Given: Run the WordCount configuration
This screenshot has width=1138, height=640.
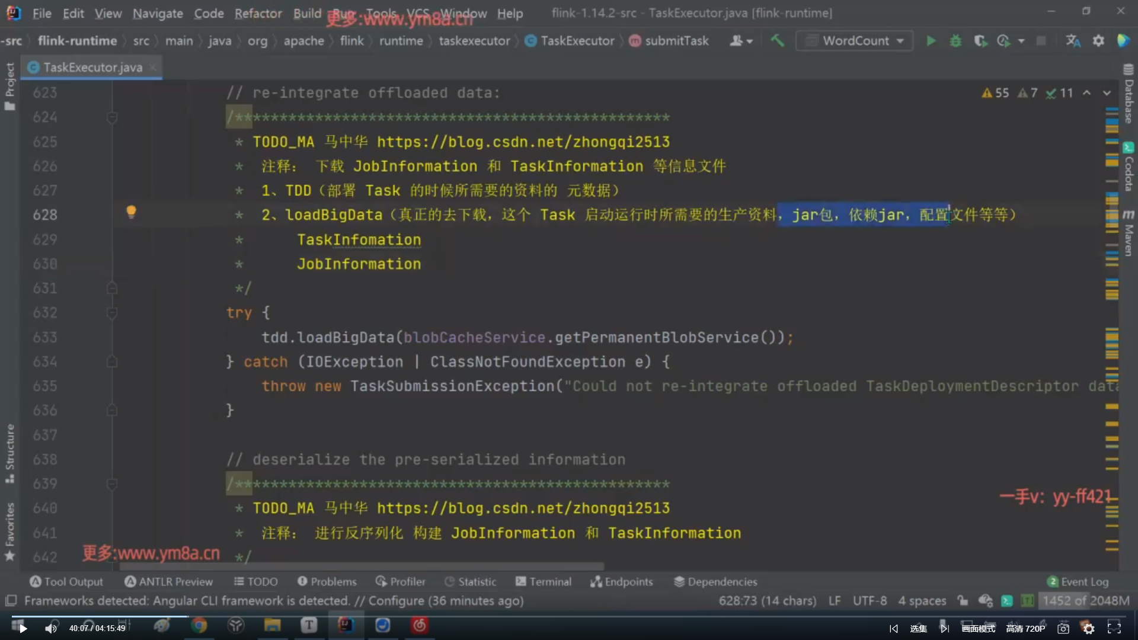Looking at the screenshot, I should click(931, 41).
